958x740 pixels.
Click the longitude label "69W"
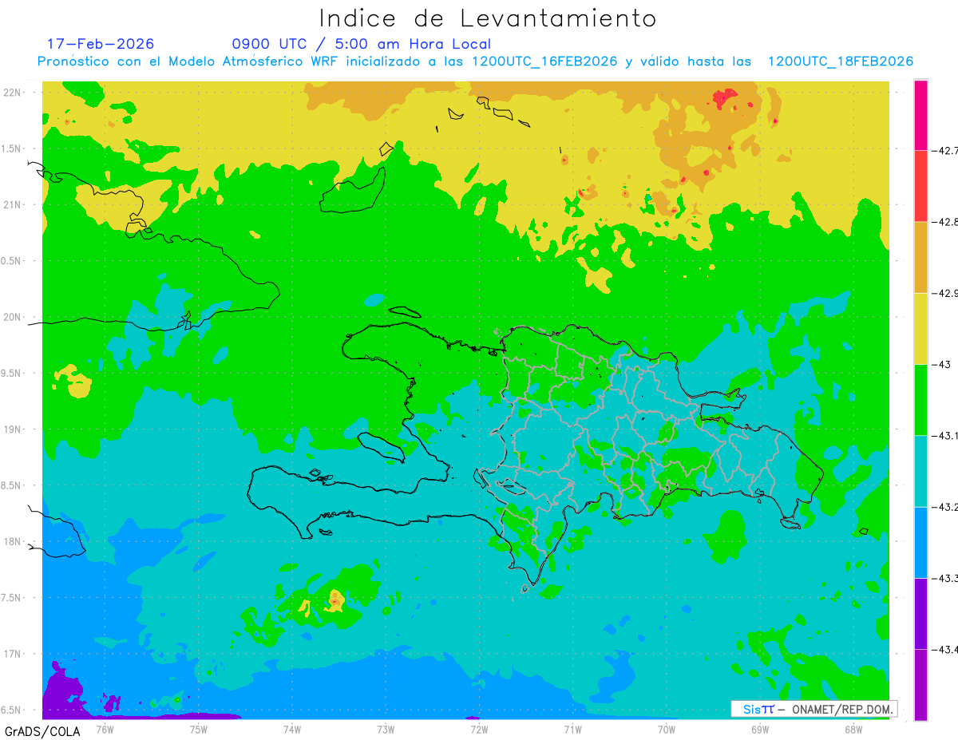click(759, 728)
